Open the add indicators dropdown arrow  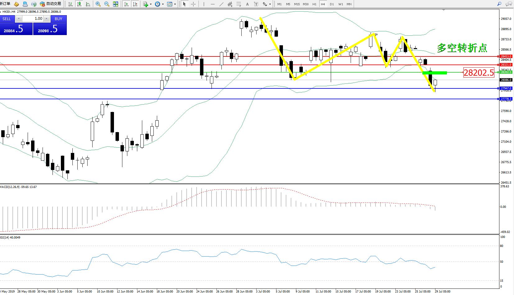(151, 4)
